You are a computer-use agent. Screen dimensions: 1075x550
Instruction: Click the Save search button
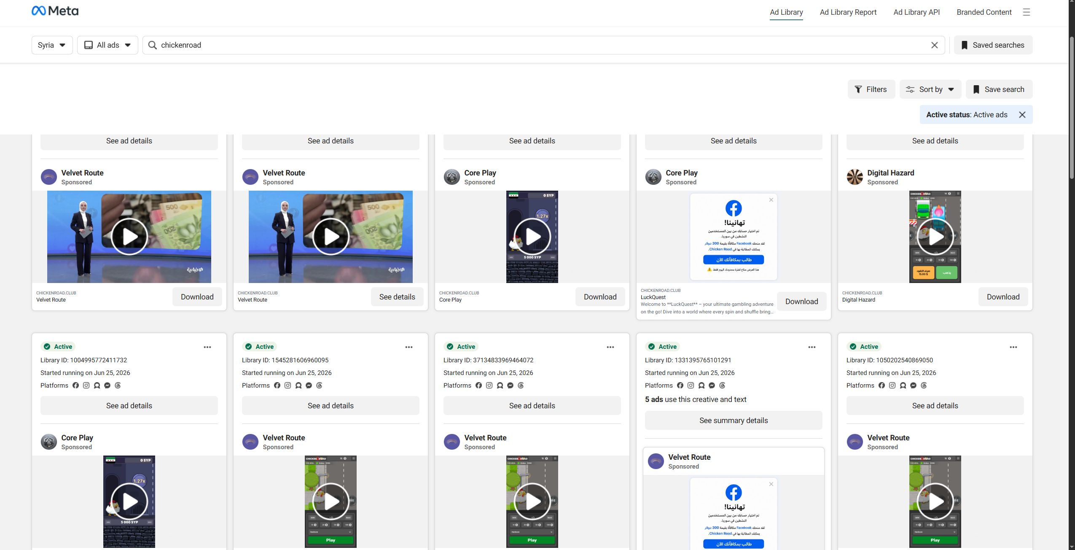[999, 89]
